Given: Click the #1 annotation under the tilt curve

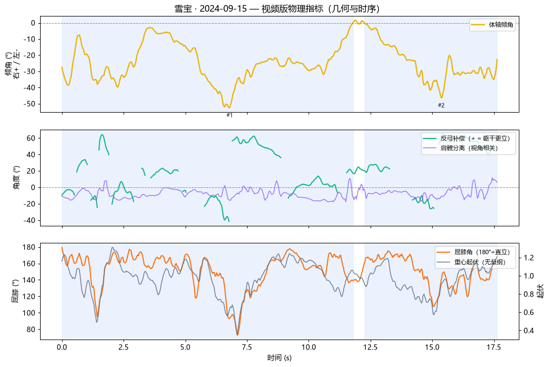Looking at the screenshot, I should [x=229, y=115].
